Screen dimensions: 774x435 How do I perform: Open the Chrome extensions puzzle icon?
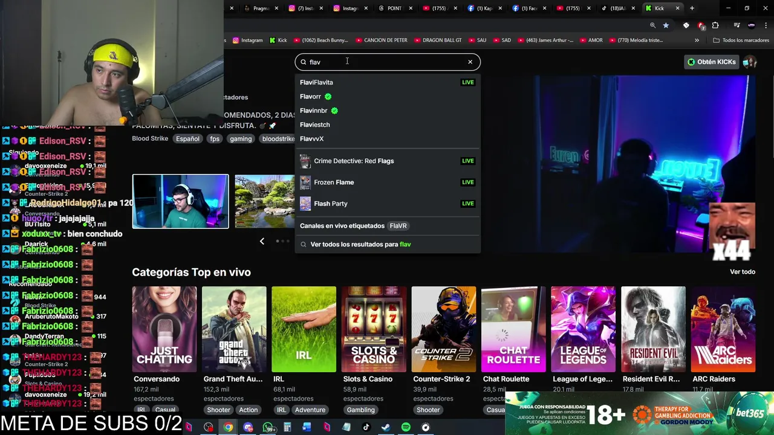[x=715, y=25]
